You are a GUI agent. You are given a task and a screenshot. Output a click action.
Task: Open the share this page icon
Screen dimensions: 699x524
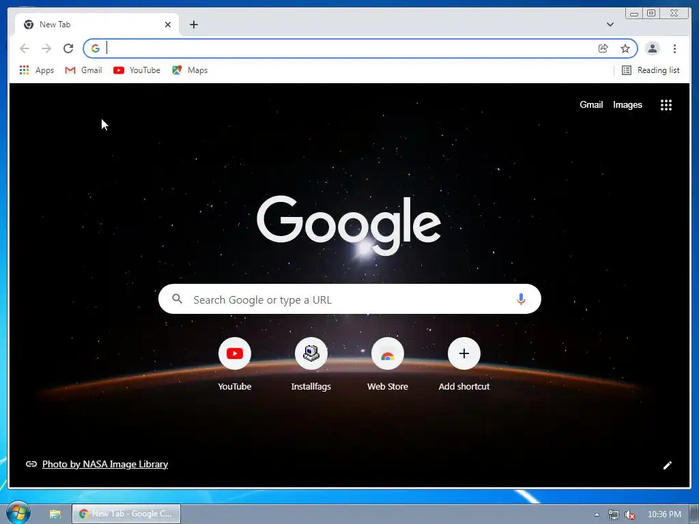coord(603,48)
